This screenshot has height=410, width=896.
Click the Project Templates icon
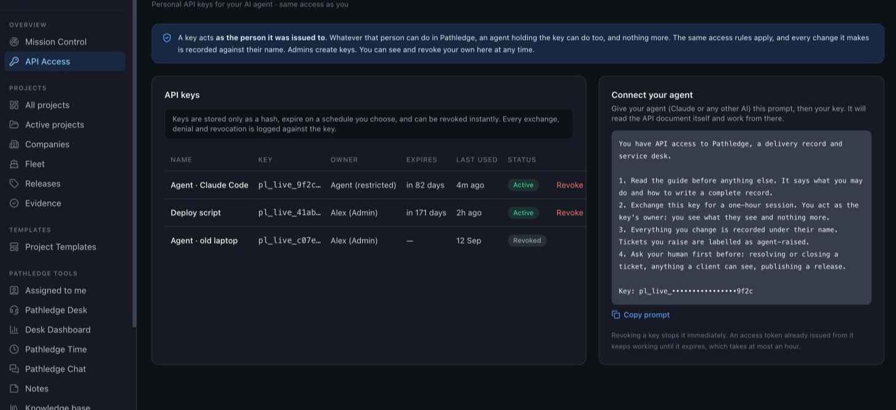(x=14, y=247)
